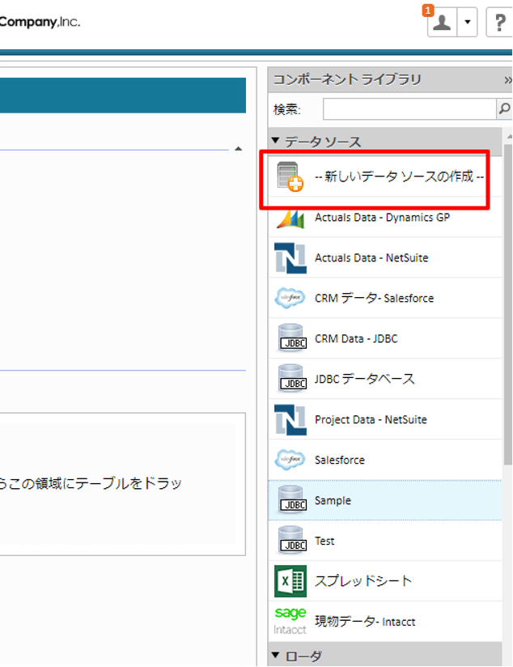Click the Actuals Data - NetSuite icon

[x=290, y=257]
